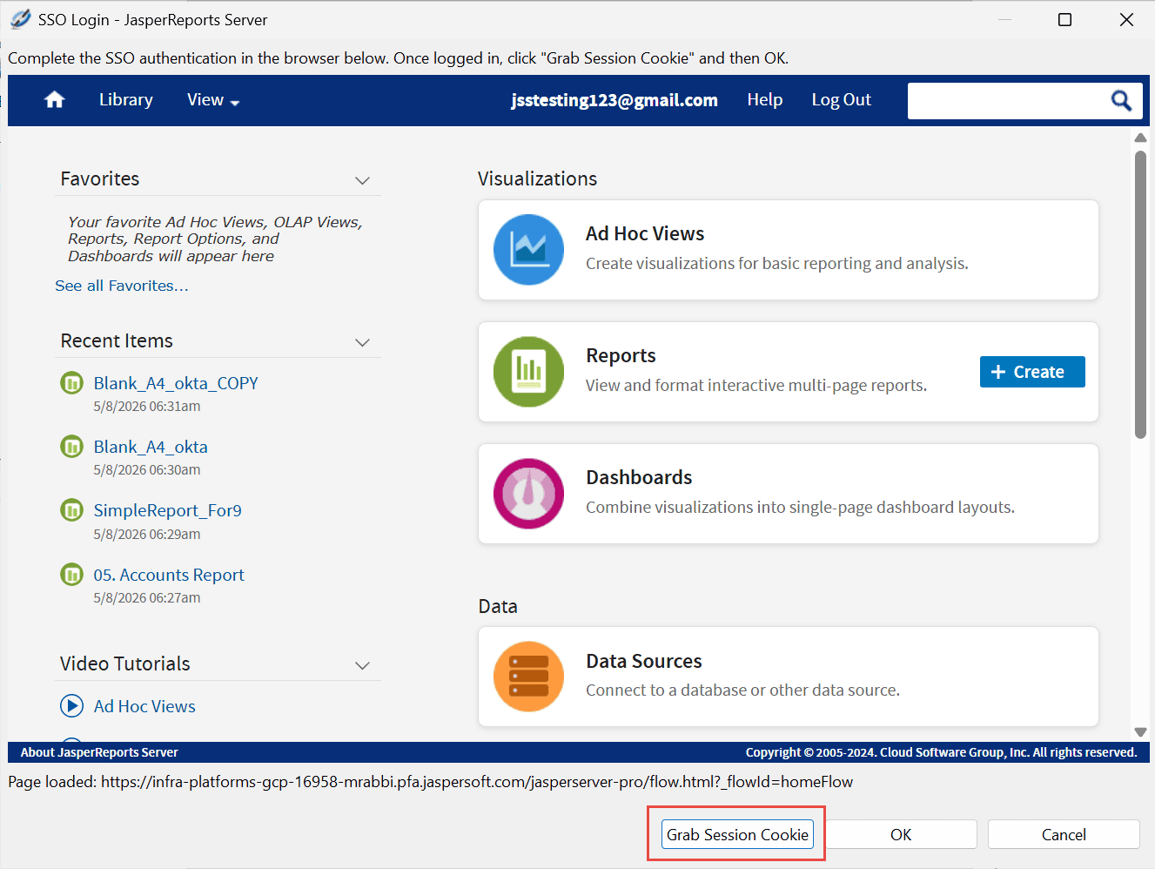1155x869 pixels.
Task: Follow the See all Favorites link
Action: [122, 286]
